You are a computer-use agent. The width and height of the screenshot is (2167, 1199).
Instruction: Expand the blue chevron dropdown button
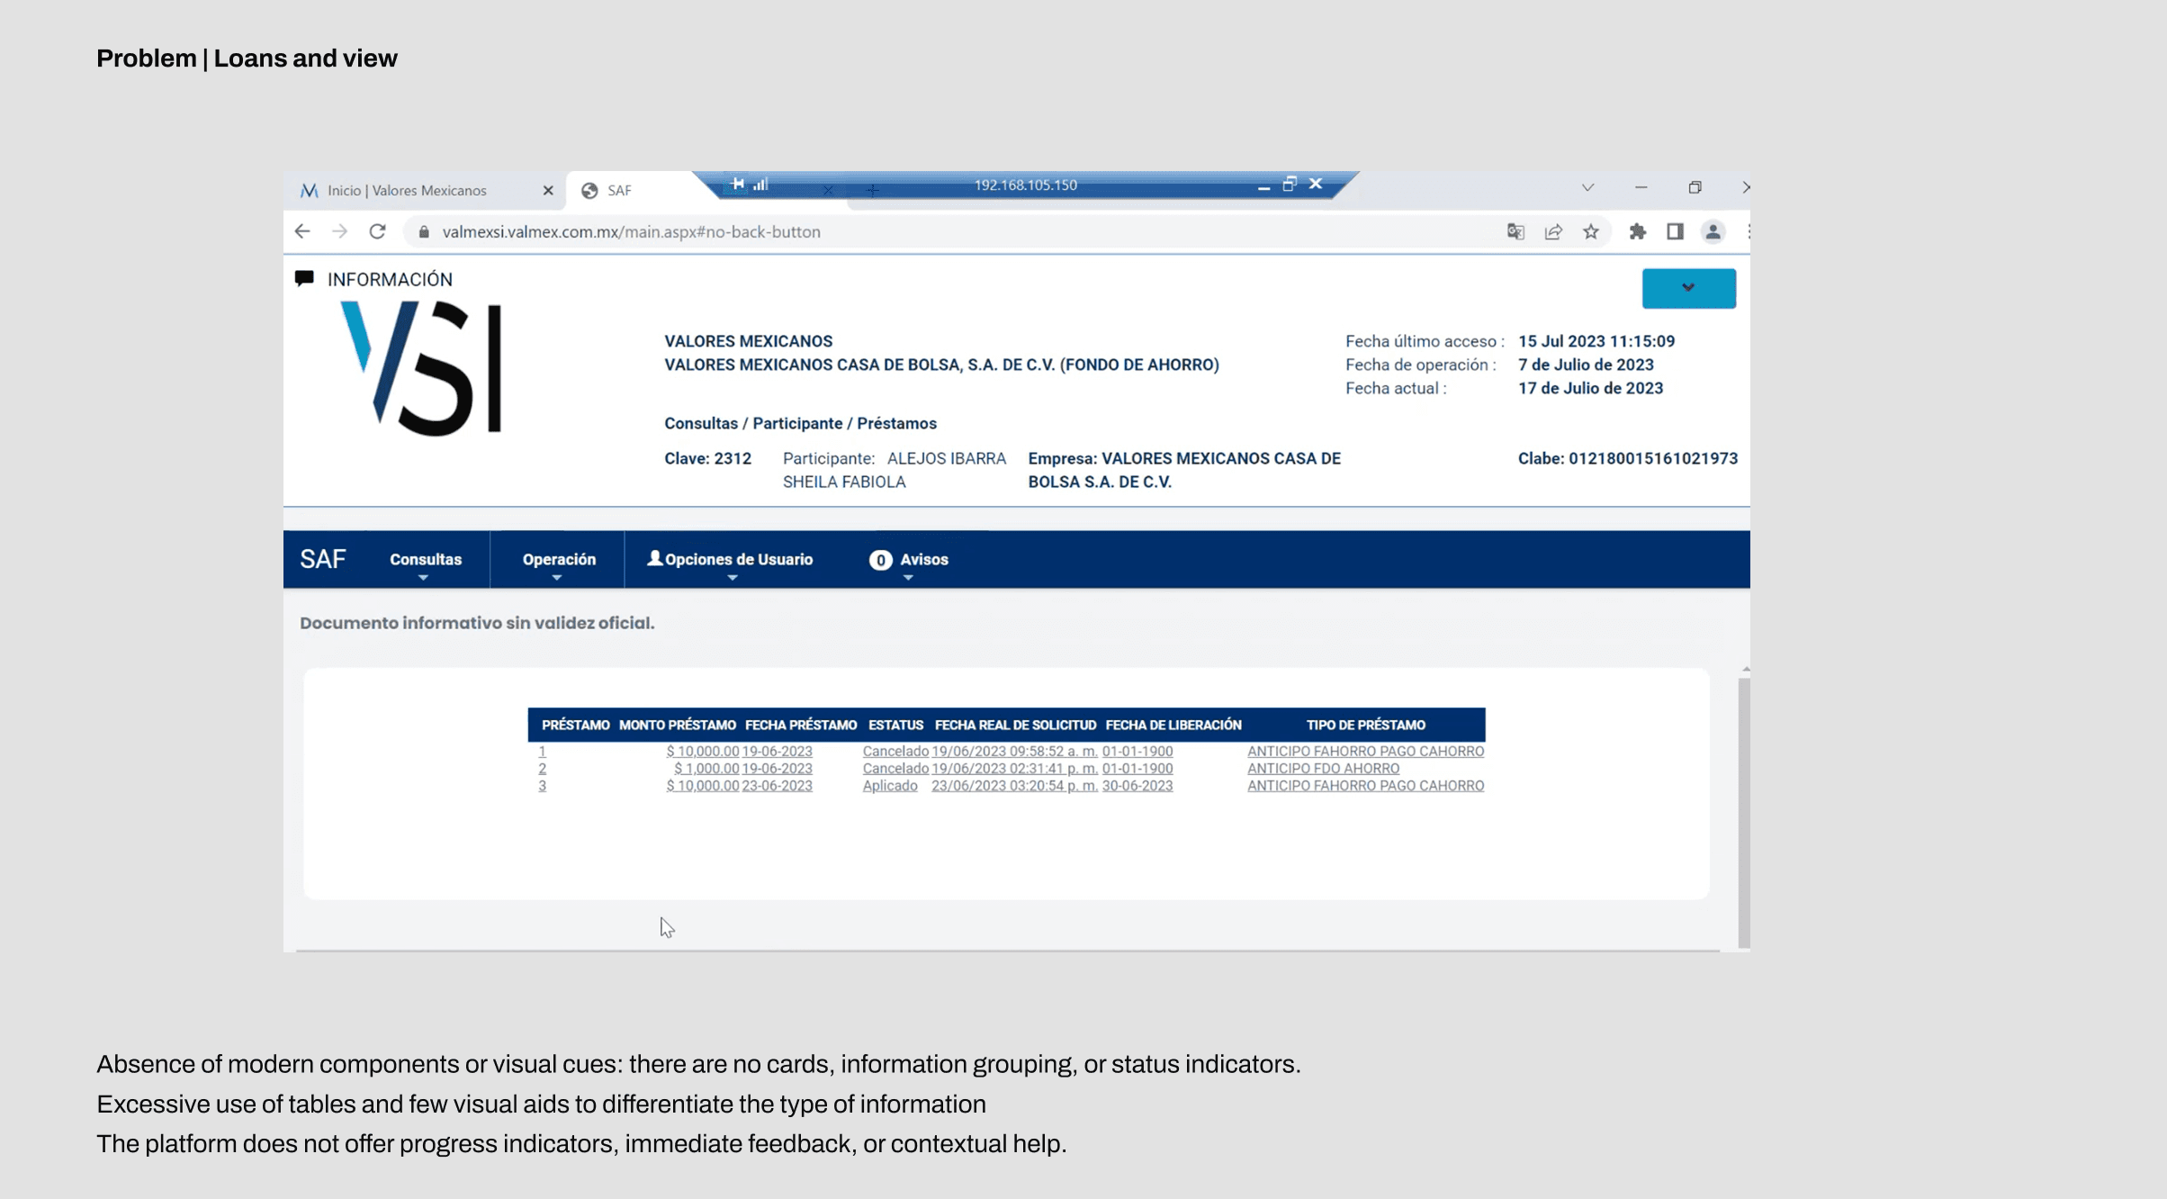[1688, 288]
